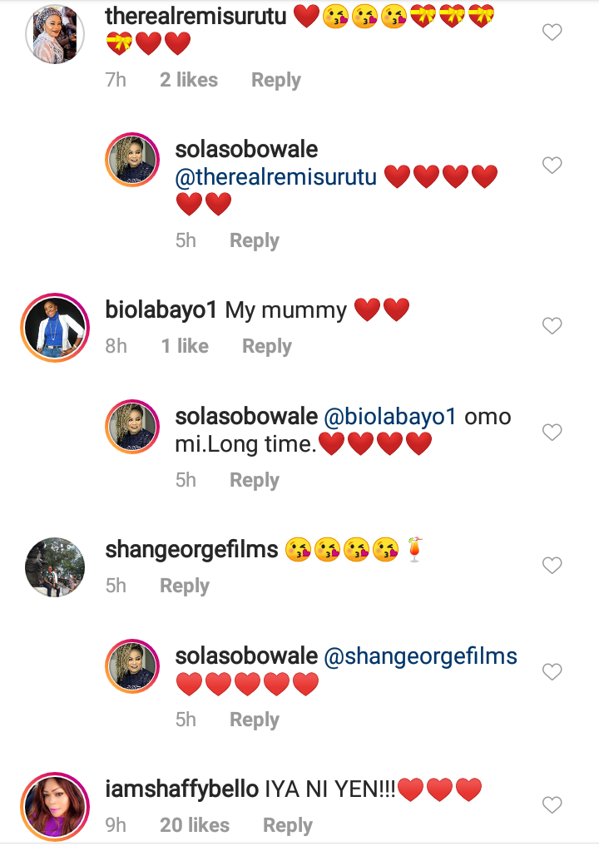Screen dimensions: 599x846
Task: Like therealremisurutu's comment with the heart
Action: [552, 32]
